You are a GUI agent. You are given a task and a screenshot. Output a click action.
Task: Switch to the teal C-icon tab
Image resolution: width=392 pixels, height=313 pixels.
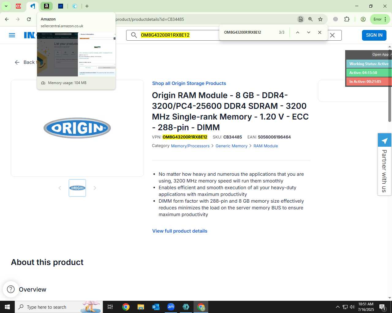(x=75, y=6)
